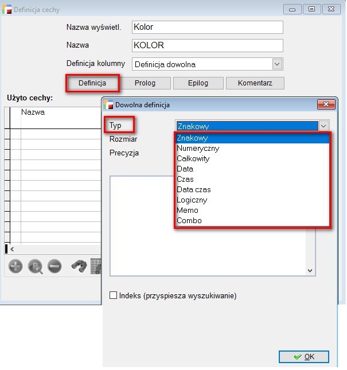Viewport: 347px width, 370px height.
Task: Close the Definicja cechy window
Action: 331,9
